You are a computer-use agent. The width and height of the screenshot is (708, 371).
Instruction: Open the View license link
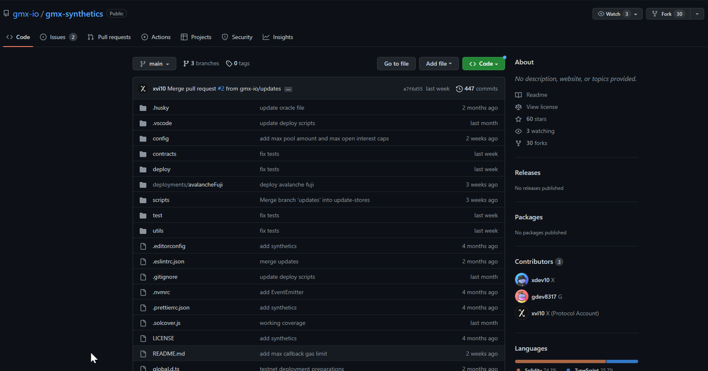[x=536, y=107]
